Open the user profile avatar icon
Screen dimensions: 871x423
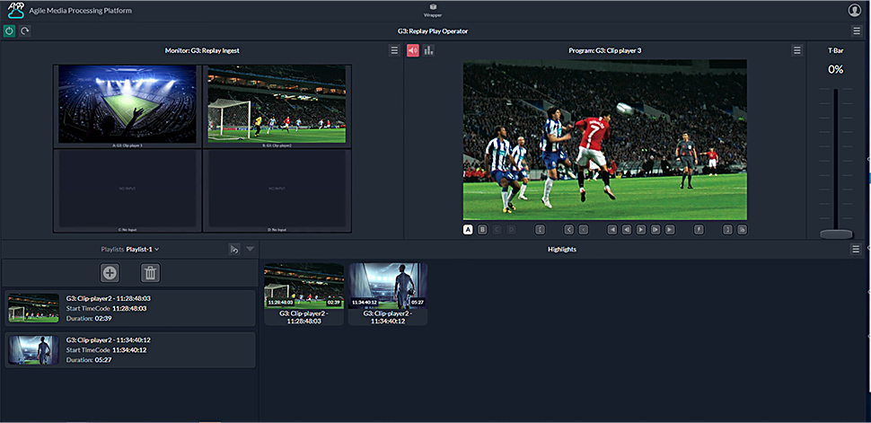click(854, 10)
